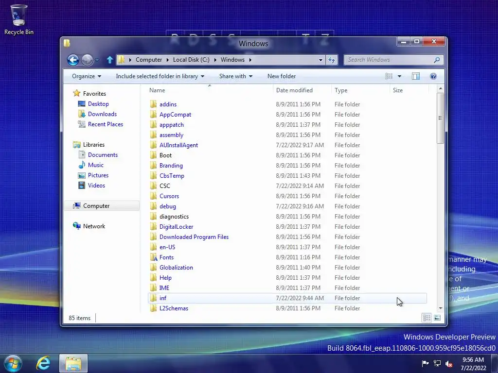Go up one folder level arrow
The image size is (498, 373).
click(109, 60)
